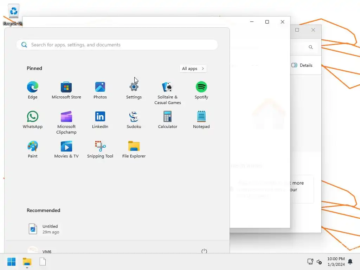Click the Start menu search box
This screenshot has height=270, width=360.
click(x=117, y=45)
